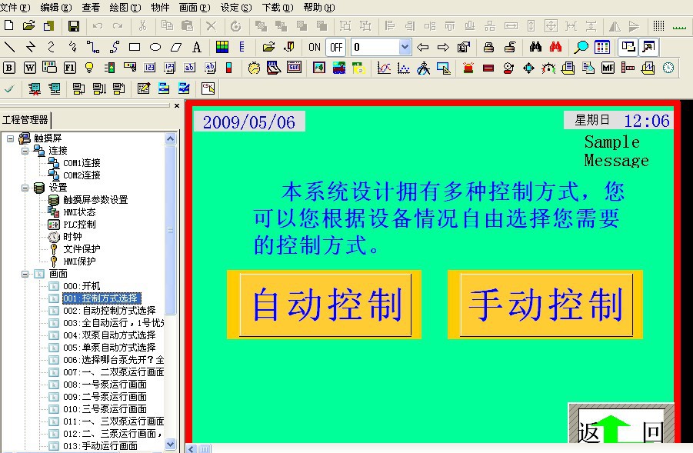The width and height of the screenshot is (693, 453).
Task: Click the 手动控制 button on canvas
Action: [545, 305]
